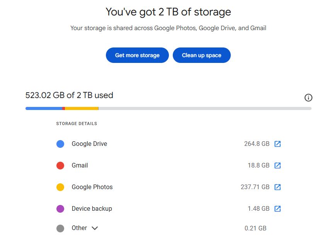Expand the Other storage chevron
Screen dimensions: 332x242
[95, 228]
